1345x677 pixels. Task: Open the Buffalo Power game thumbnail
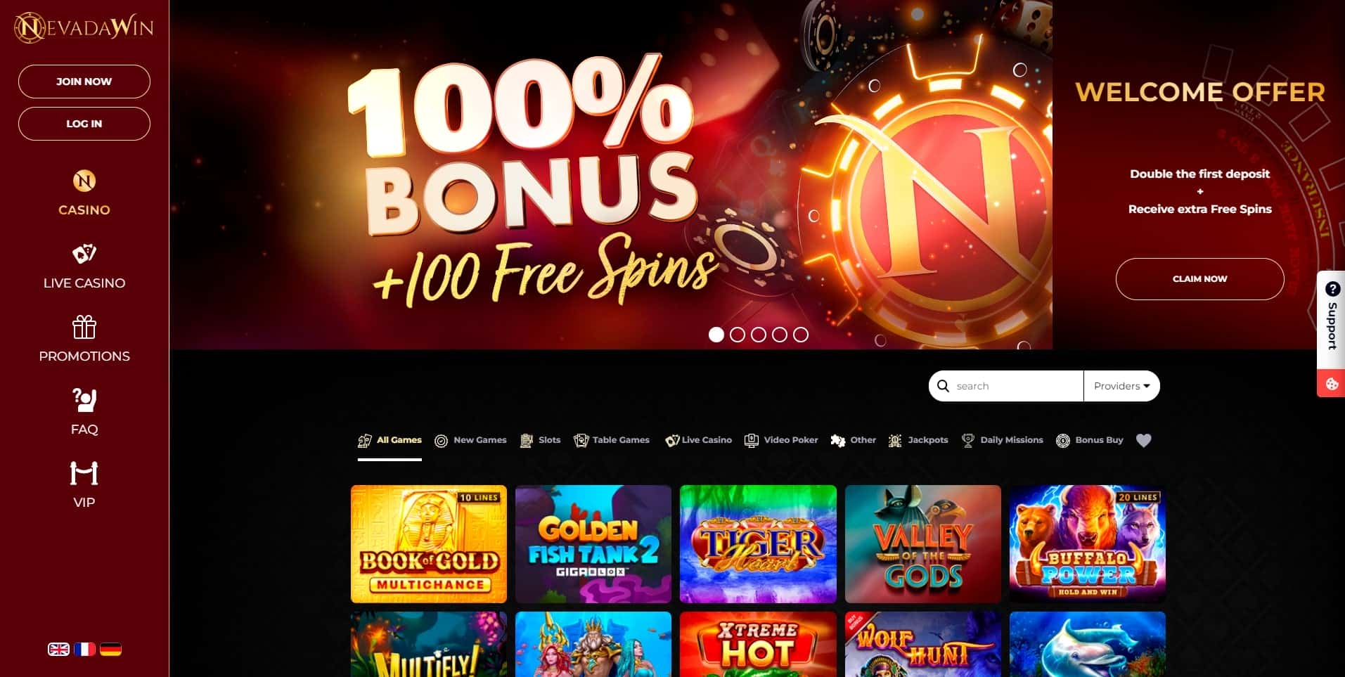1087,543
